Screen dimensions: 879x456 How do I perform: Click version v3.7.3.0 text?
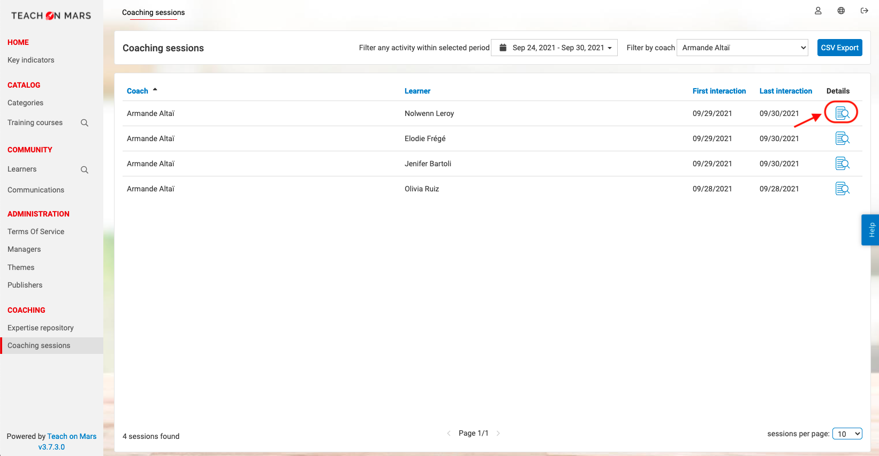point(51,447)
